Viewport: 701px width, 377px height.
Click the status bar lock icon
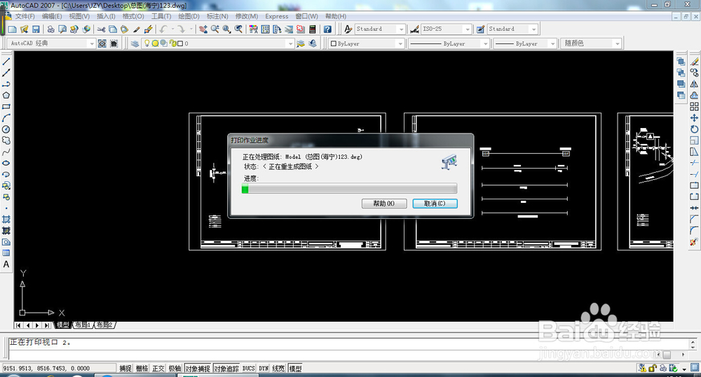[x=653, y=369]
